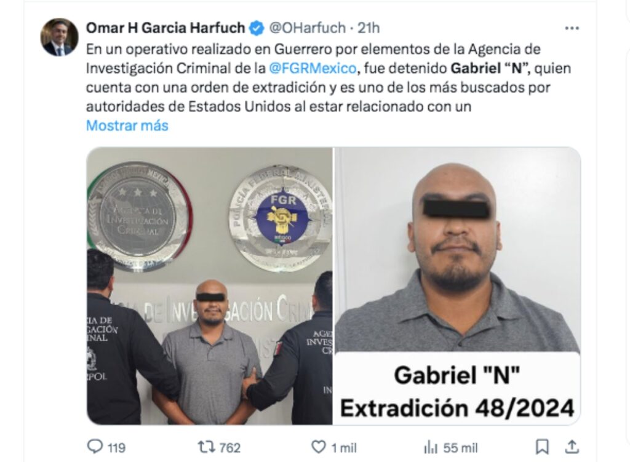Open the 21h timestamp link
This screenshot has height=462, width=630.
369,28
